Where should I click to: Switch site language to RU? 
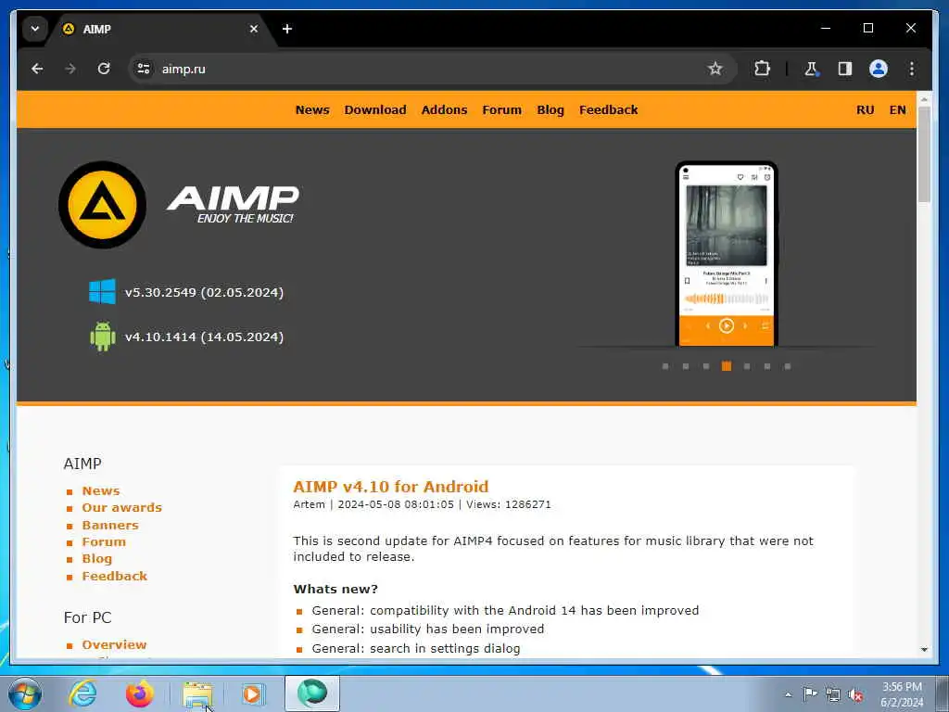pyautogui.click(x=865, y=109)
